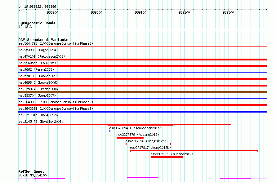
Task: Click esv3643381 (1000GenomesConsortiumPhase3) label
Action: [x=56, y=109]
